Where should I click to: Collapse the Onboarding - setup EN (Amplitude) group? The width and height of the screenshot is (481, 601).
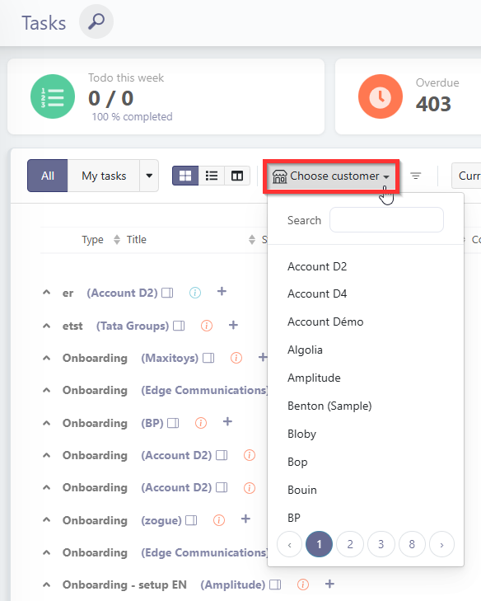click(x=46, y=585)
